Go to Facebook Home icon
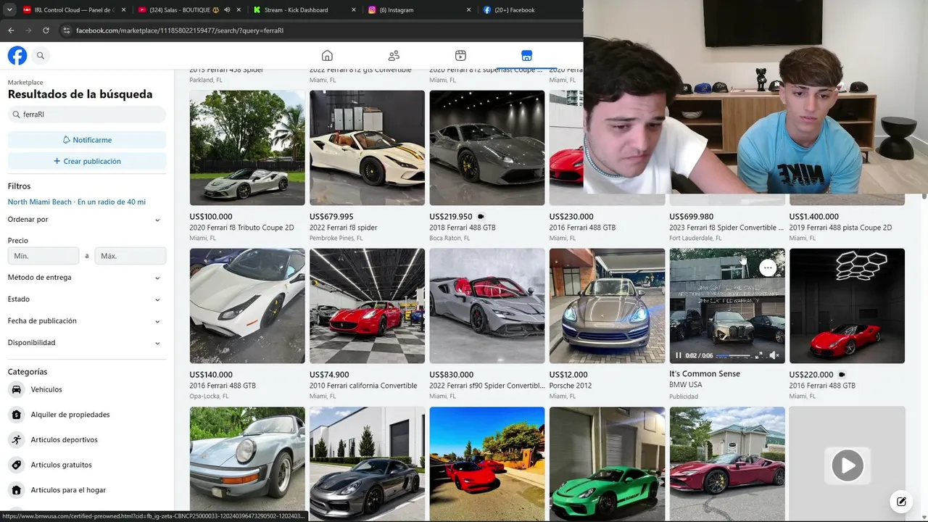The image size is (928, 522). 327,56
